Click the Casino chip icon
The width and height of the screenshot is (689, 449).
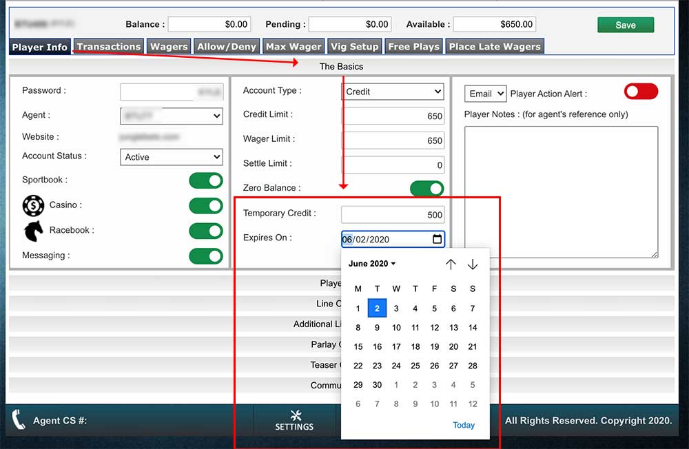32,205
